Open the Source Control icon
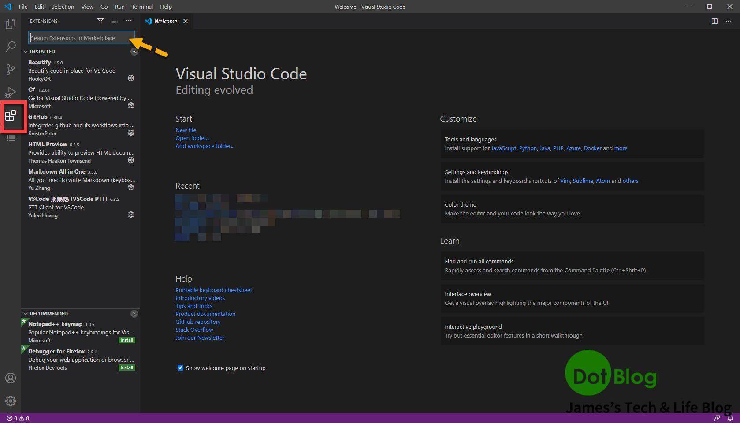The width and height of the screenshot is (740, 423). tap(11, 70)
